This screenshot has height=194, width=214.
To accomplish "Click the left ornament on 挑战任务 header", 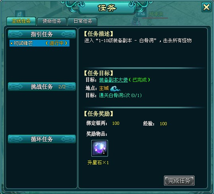I will pos(16,87).
